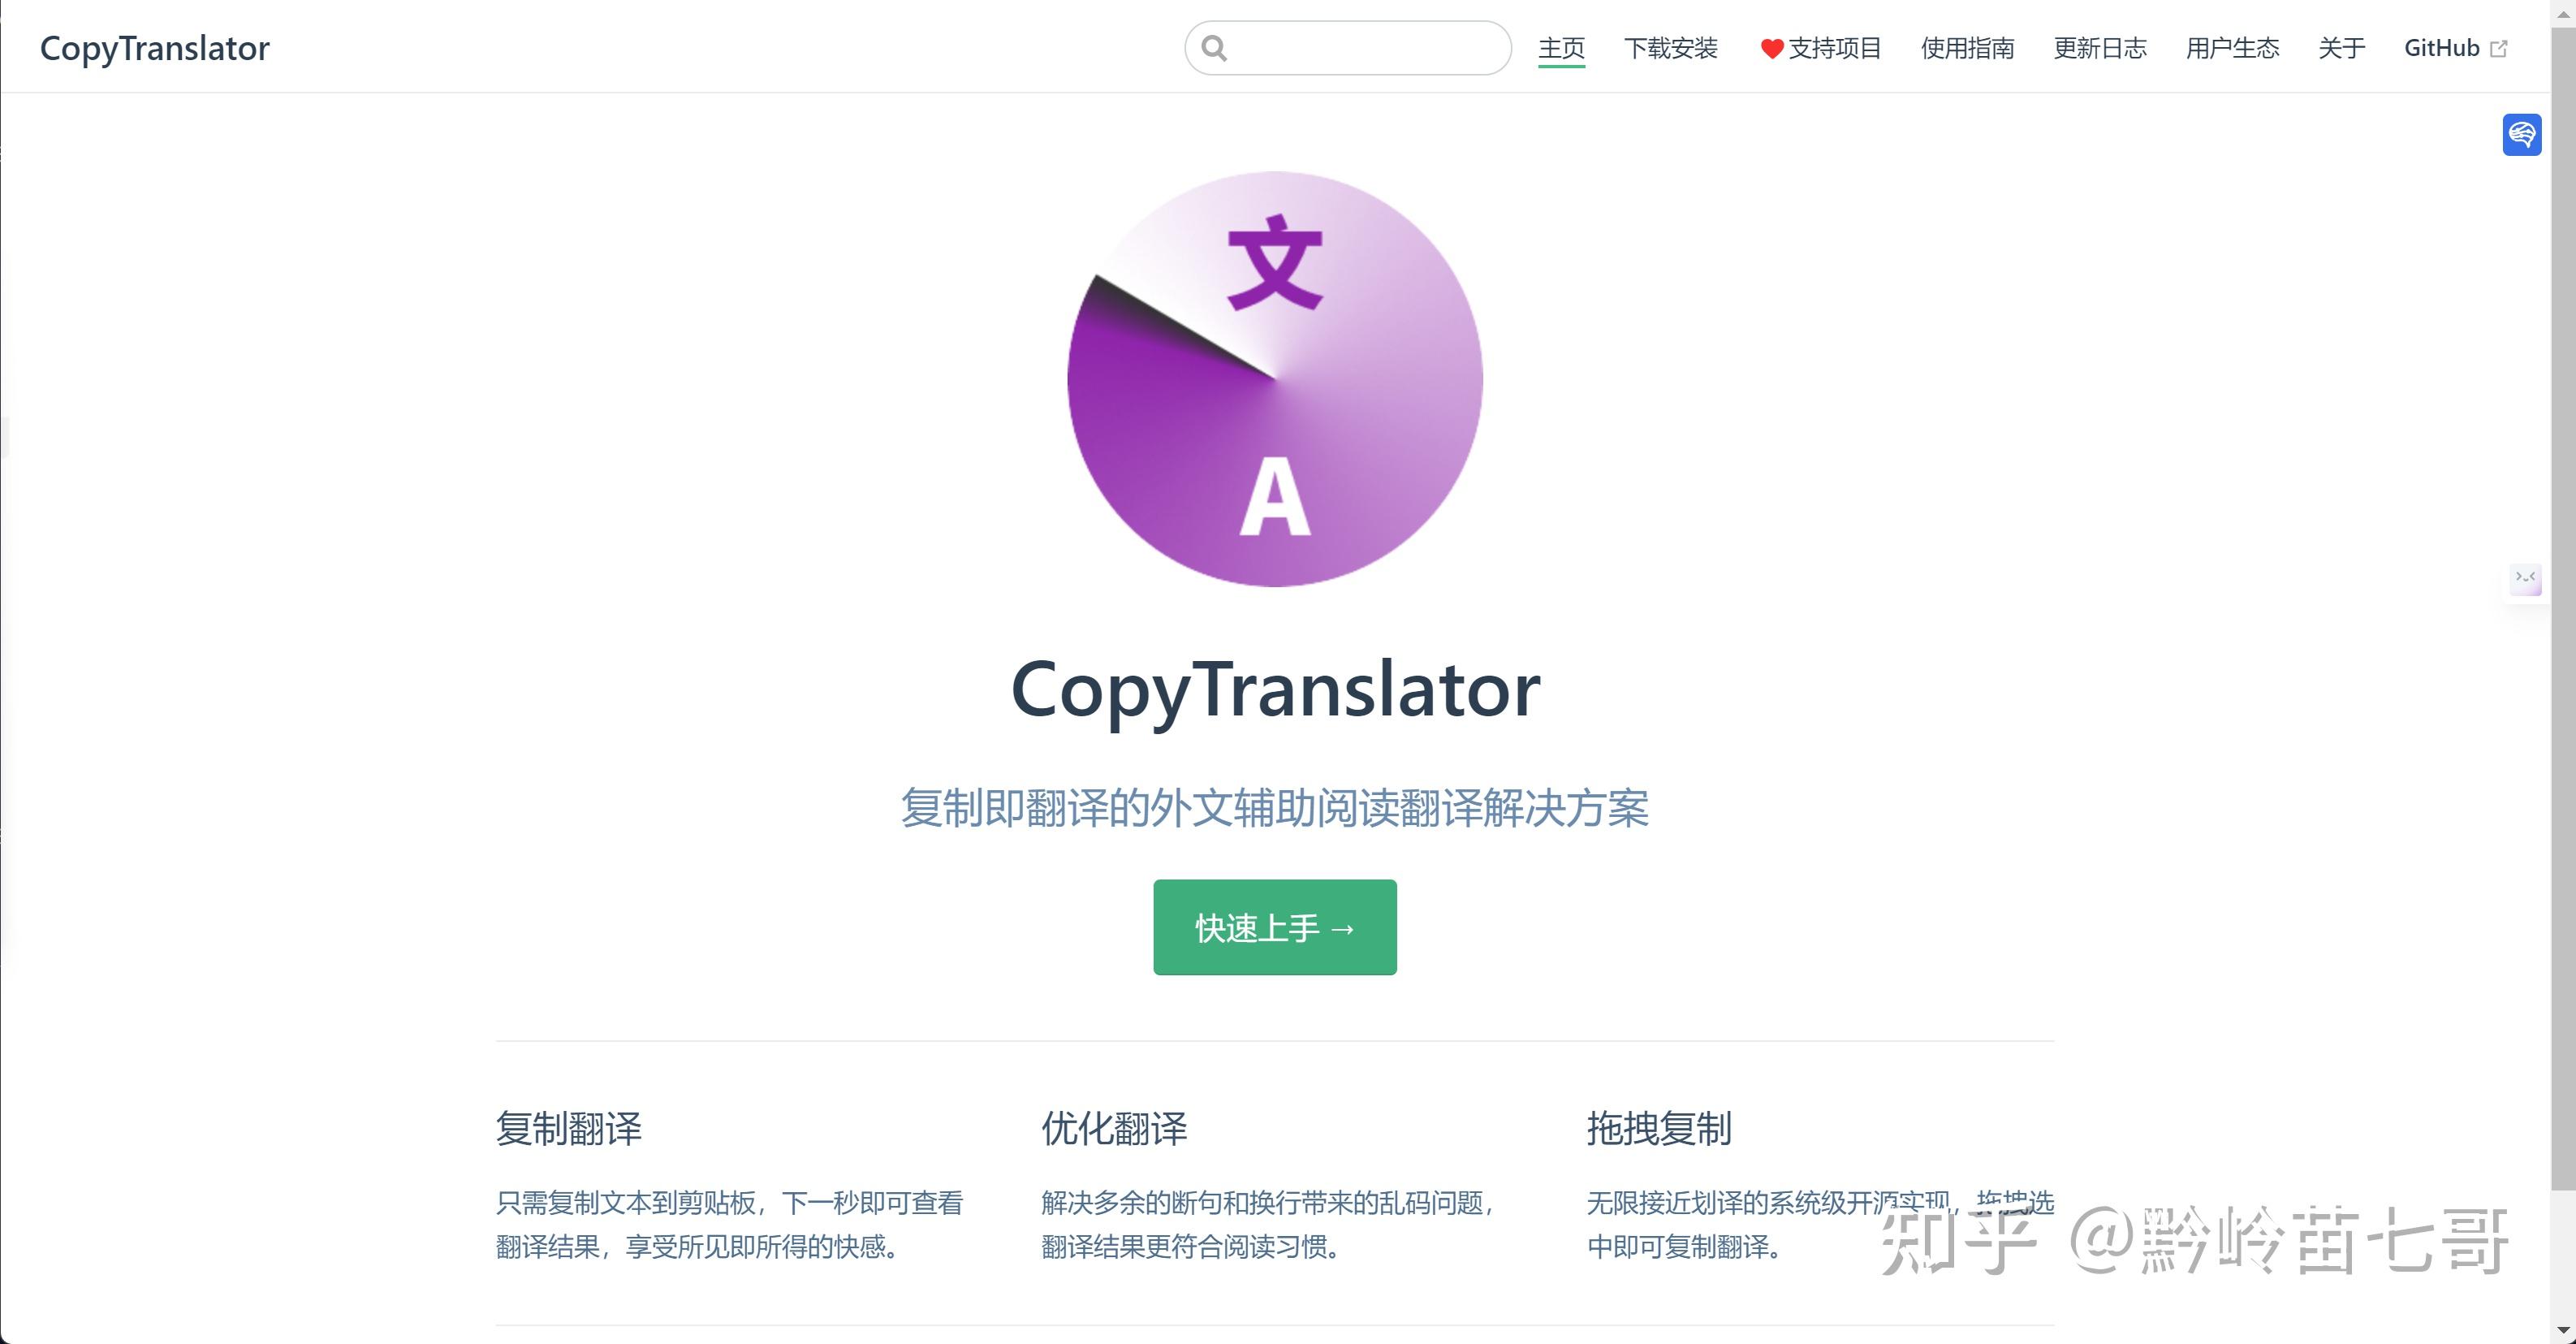Open the 下载安装 navigation item

[1671, 48]
